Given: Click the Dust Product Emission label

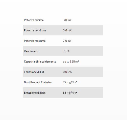Looking at the screenshot, I should [x=38, y=82].
